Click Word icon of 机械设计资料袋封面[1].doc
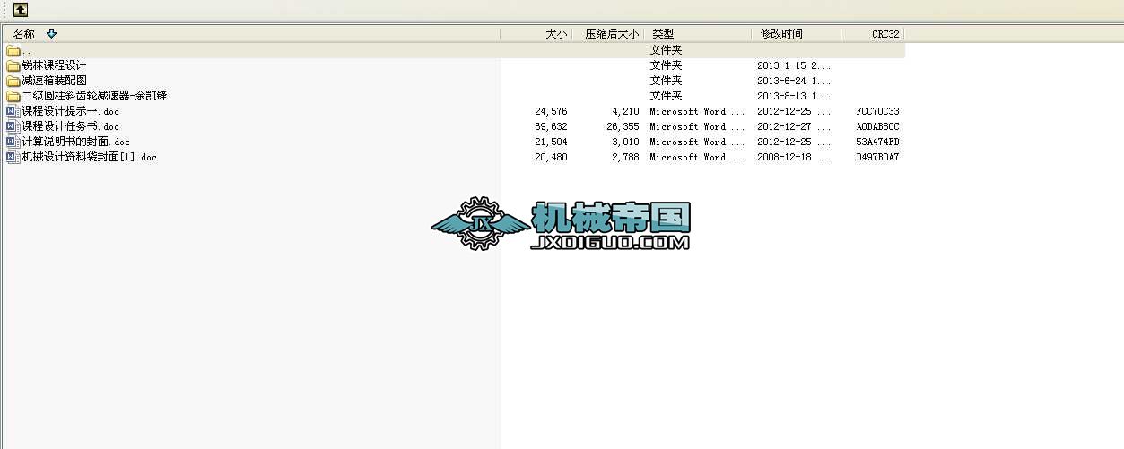The image size is (1124, 449). click(13, 157)
